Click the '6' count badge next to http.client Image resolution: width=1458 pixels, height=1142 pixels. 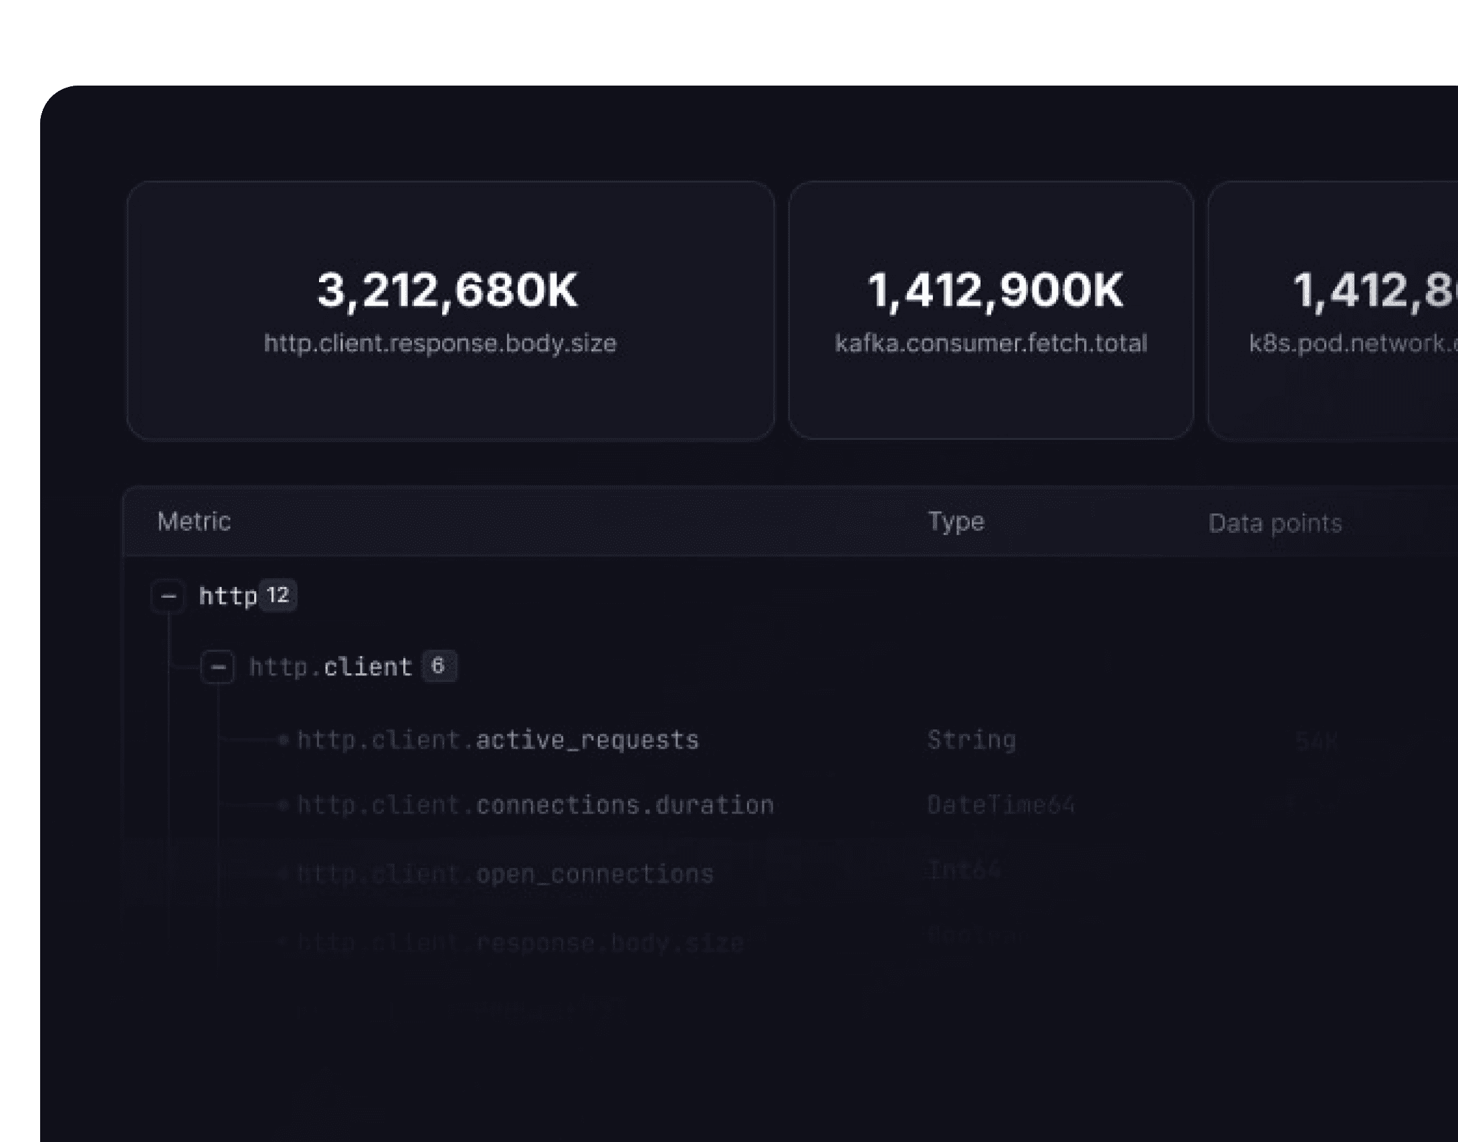[437, 665]
